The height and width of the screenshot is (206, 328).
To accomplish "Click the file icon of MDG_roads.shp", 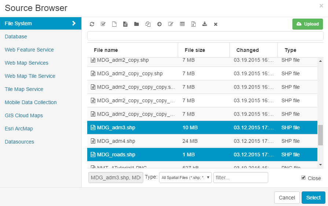I will click(x=93, y=154).
